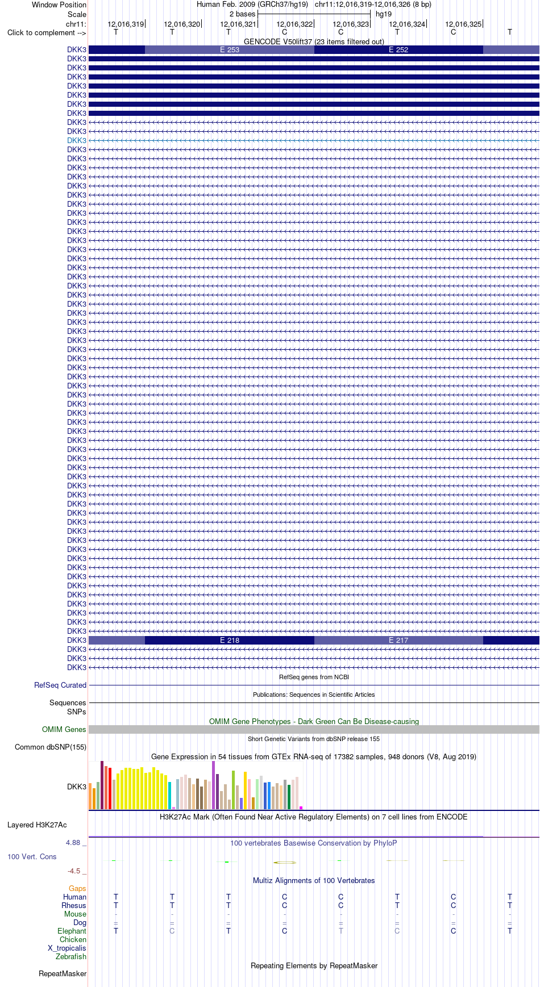Screen dimensions: 540x987
Task: Click the light-blue highlighted DKK3 transcript label
Action: [x=77, y=140]
